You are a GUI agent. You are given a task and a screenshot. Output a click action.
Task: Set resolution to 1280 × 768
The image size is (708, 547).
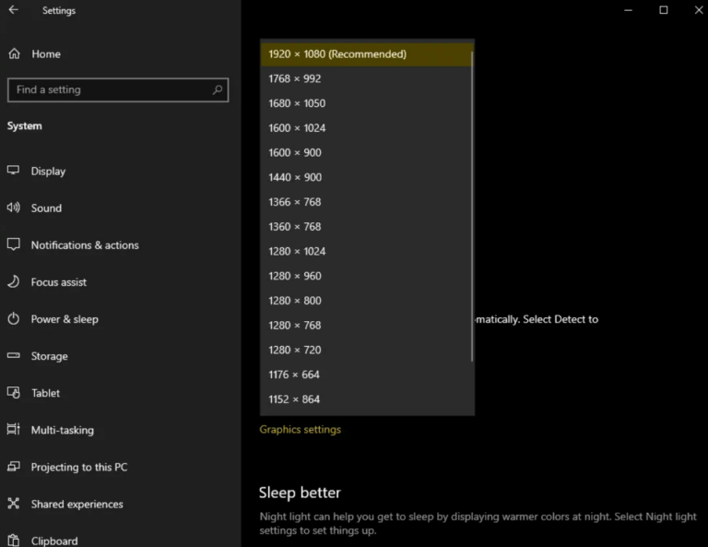coord(367,326)
